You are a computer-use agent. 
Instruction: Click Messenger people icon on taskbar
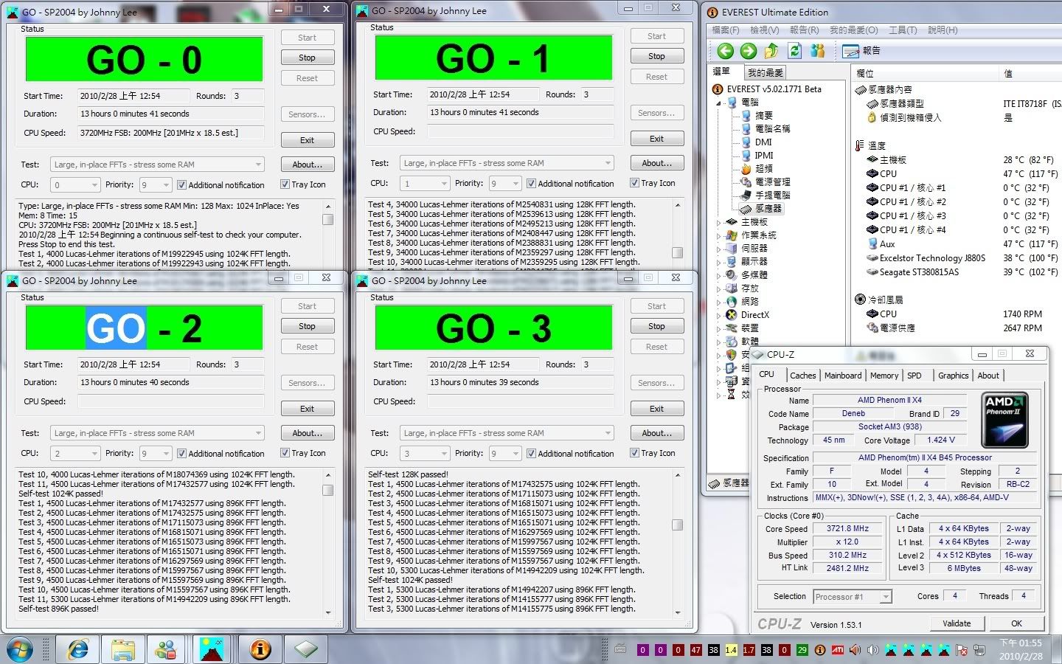167,649
